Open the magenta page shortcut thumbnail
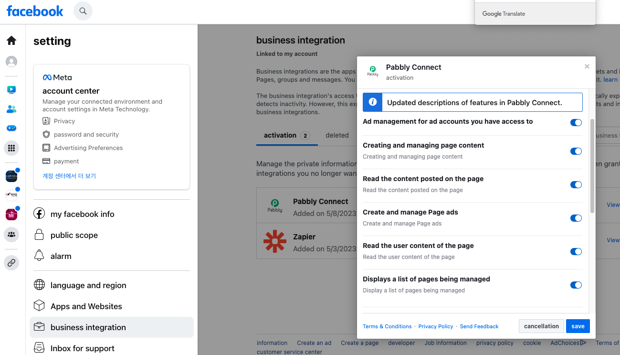The image size is (620, 355). pos(11,215)
